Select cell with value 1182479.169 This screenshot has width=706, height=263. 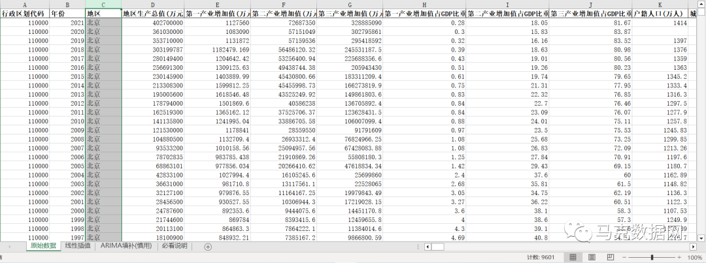pos(218,50)
